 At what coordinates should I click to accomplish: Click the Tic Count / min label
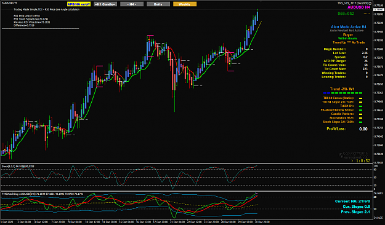click(334, 65)
